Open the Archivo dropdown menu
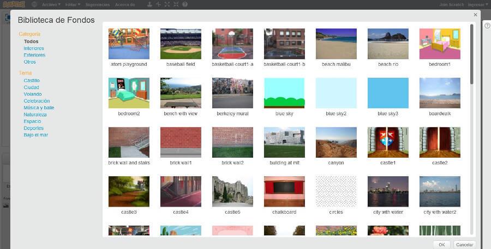This screenshot has width=491, height=249. click(x=51, y=4)
